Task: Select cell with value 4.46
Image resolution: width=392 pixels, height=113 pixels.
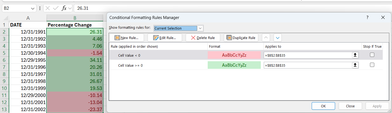Action: point(75,39)
